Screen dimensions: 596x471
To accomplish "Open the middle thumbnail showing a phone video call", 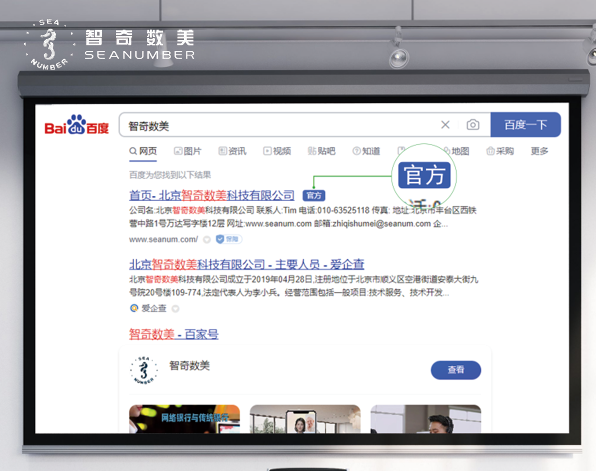I will [x=305, y=419].
